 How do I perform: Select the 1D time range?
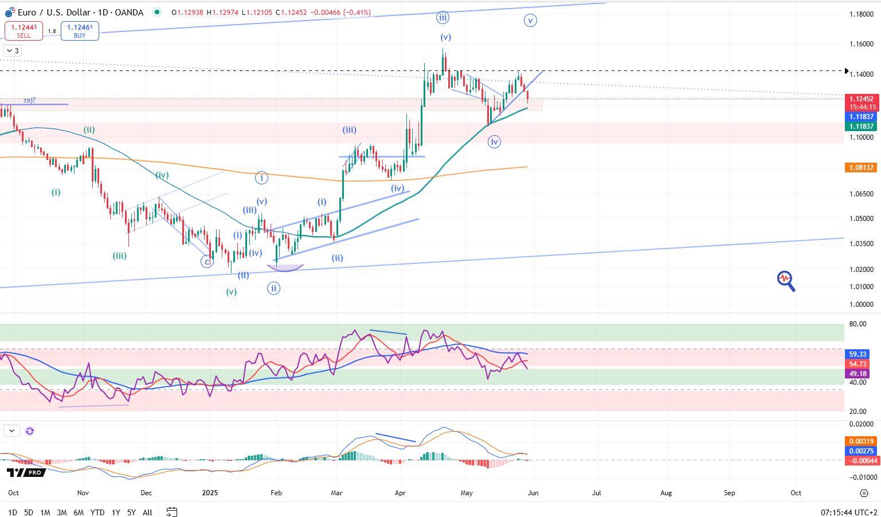click(12, 512)
